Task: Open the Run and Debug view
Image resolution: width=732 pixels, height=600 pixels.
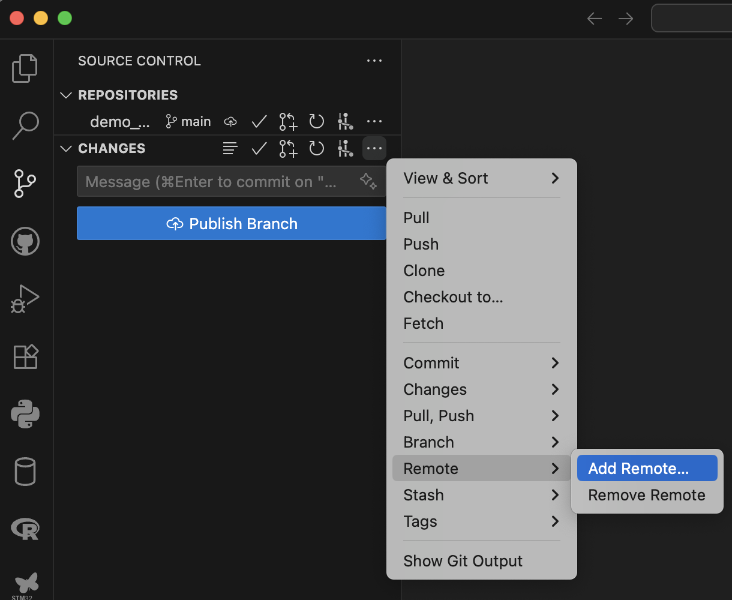Action: pos(25,298)
